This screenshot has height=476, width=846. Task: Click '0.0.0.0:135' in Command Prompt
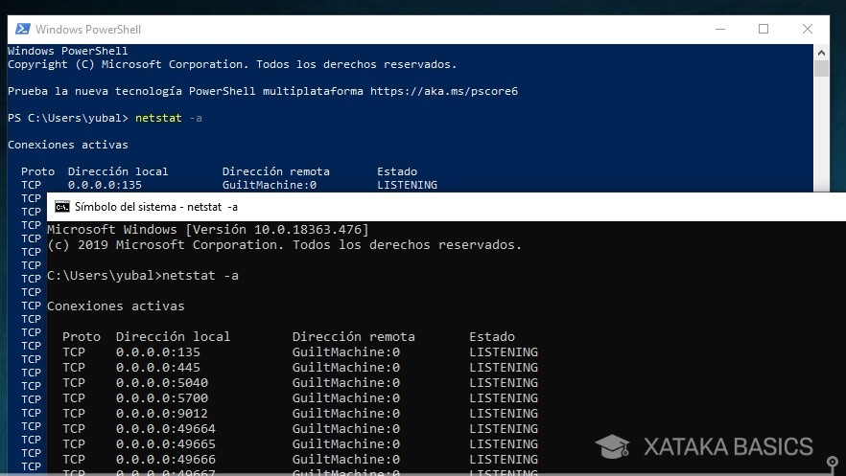coord(158,352)
